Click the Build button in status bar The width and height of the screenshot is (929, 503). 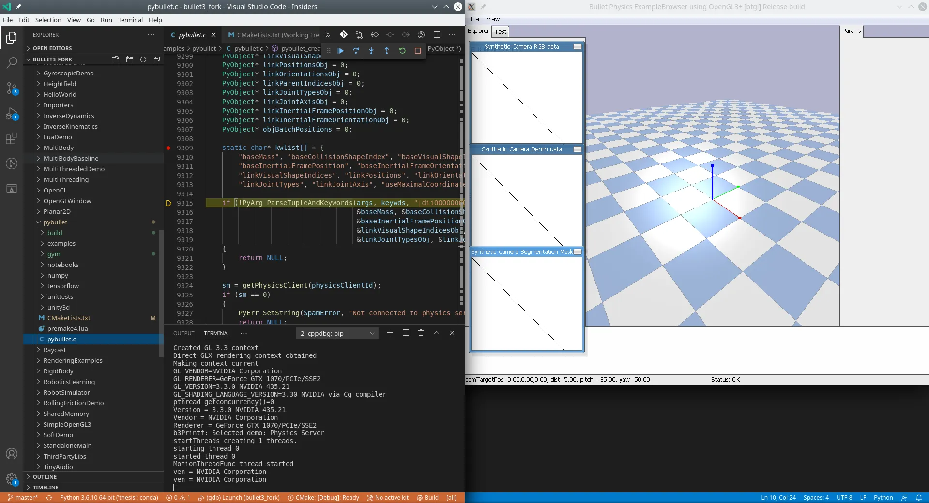point(428,498)
